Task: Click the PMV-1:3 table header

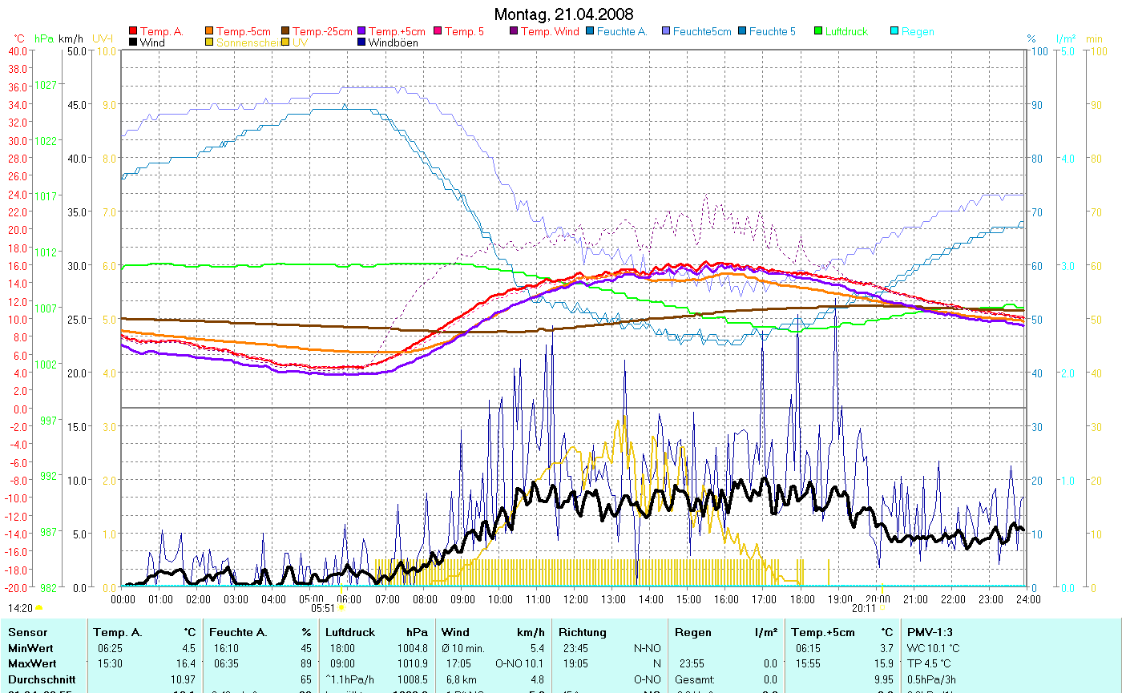Action: [x=930, y=632]
